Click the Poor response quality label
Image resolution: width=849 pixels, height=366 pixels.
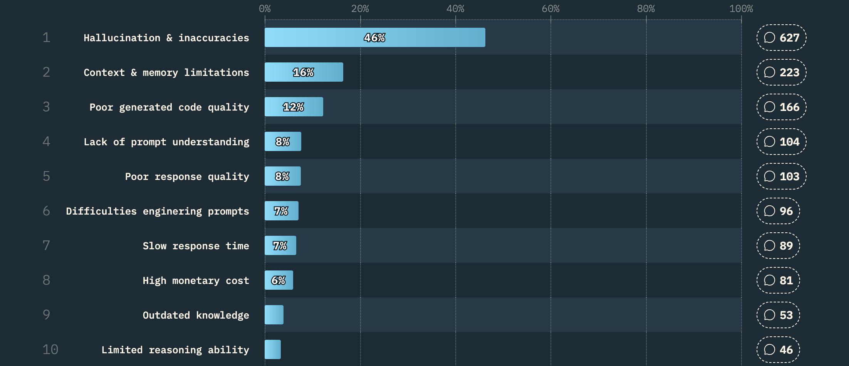(x=187, y=176)
